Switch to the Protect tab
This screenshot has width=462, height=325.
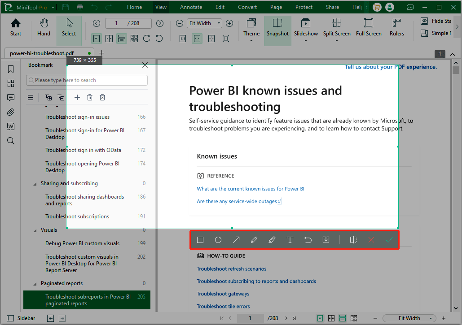pyautogui.click(x=304, y=7)
